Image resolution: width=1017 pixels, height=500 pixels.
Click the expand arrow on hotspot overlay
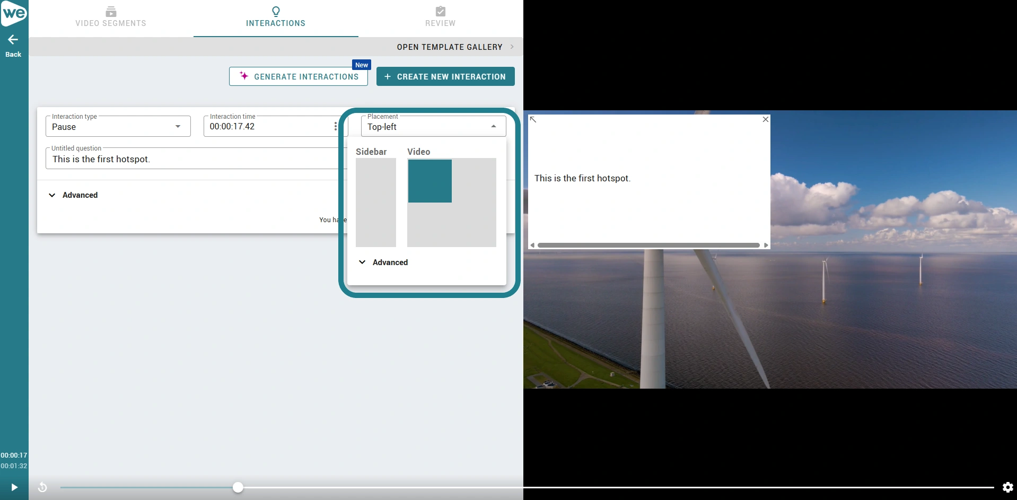(x=533, y=120)
